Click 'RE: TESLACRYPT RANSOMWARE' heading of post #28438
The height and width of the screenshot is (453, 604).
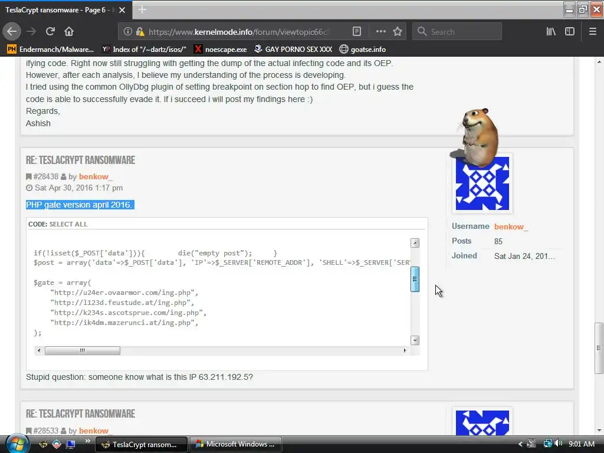point(80,160)
